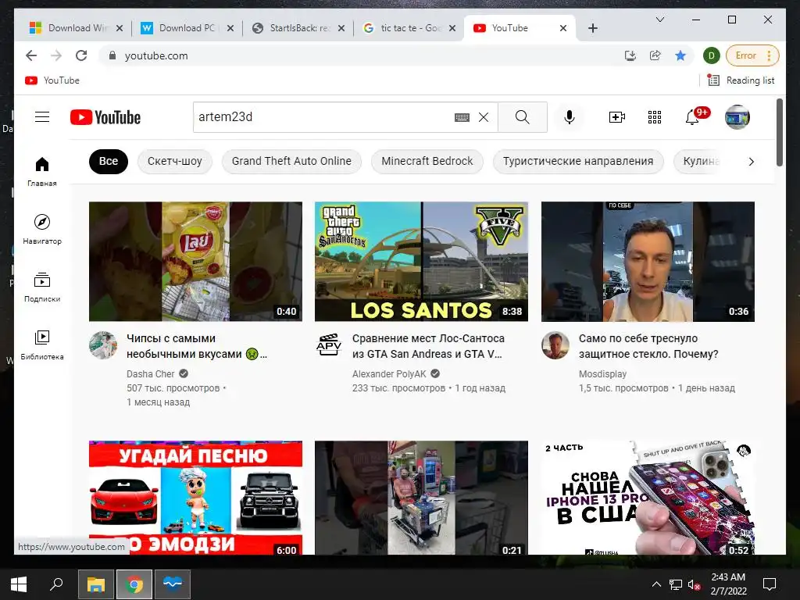
Task: Play the cracked screen protector thumbnail
Action: (x=648, y=261)
